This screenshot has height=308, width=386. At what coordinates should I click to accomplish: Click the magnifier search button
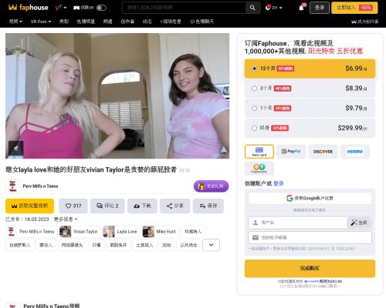pos(252,8)
